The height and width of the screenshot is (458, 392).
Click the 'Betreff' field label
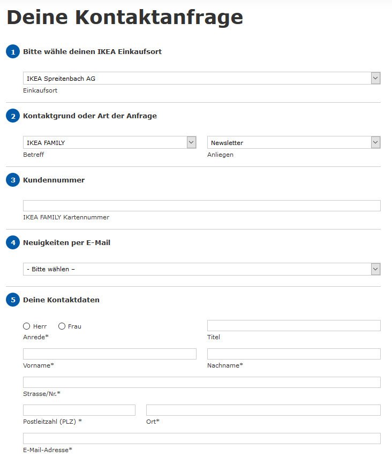(33, 155)
